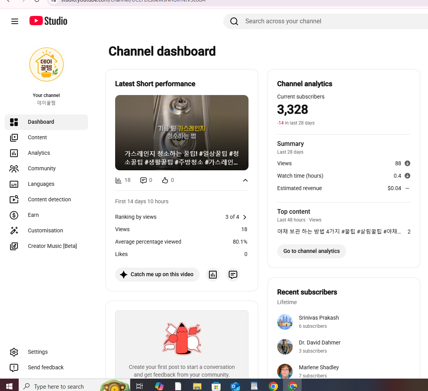The height and width of the screenshot is (391, 428).
Task: Click 'Catch me up on this video'
Action: coord(157,274)
